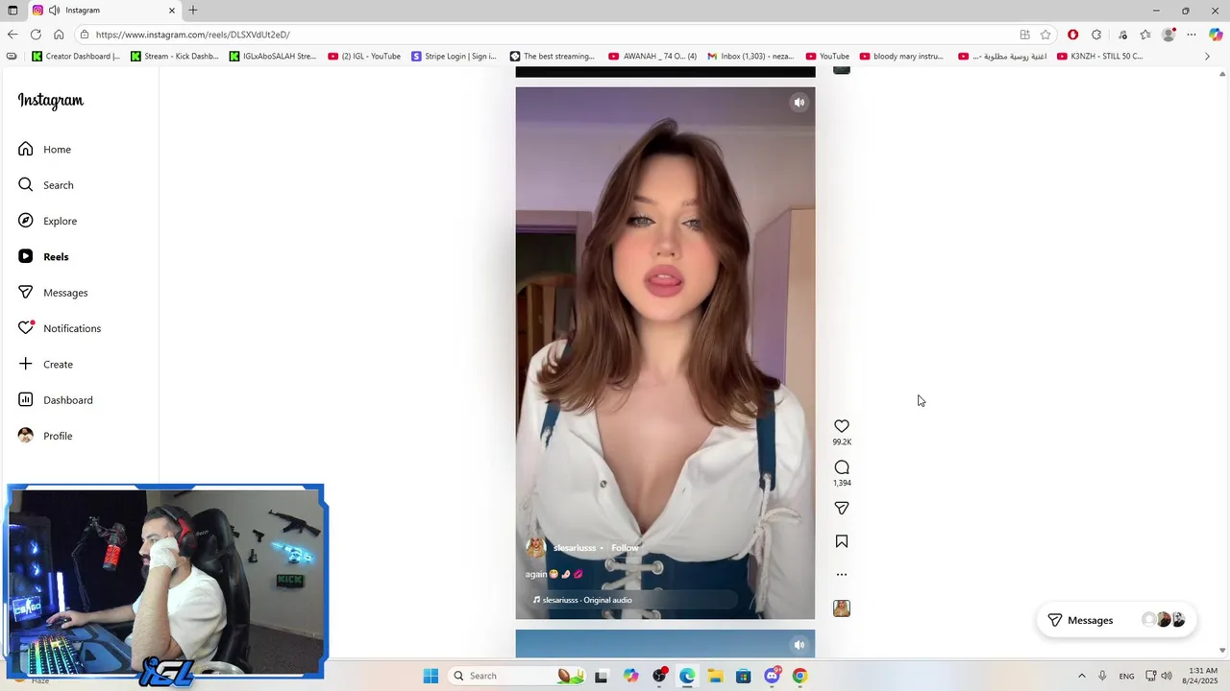Mute the Instagram tab audio

click(x=54, y=11)
